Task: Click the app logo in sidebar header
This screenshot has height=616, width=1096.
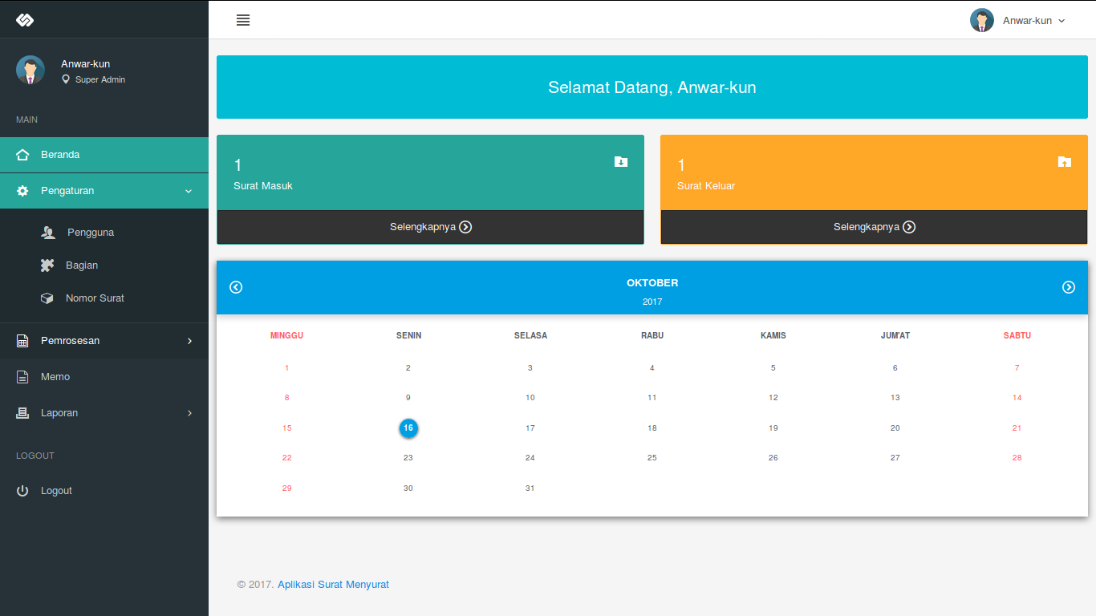Action: [25, 20]
